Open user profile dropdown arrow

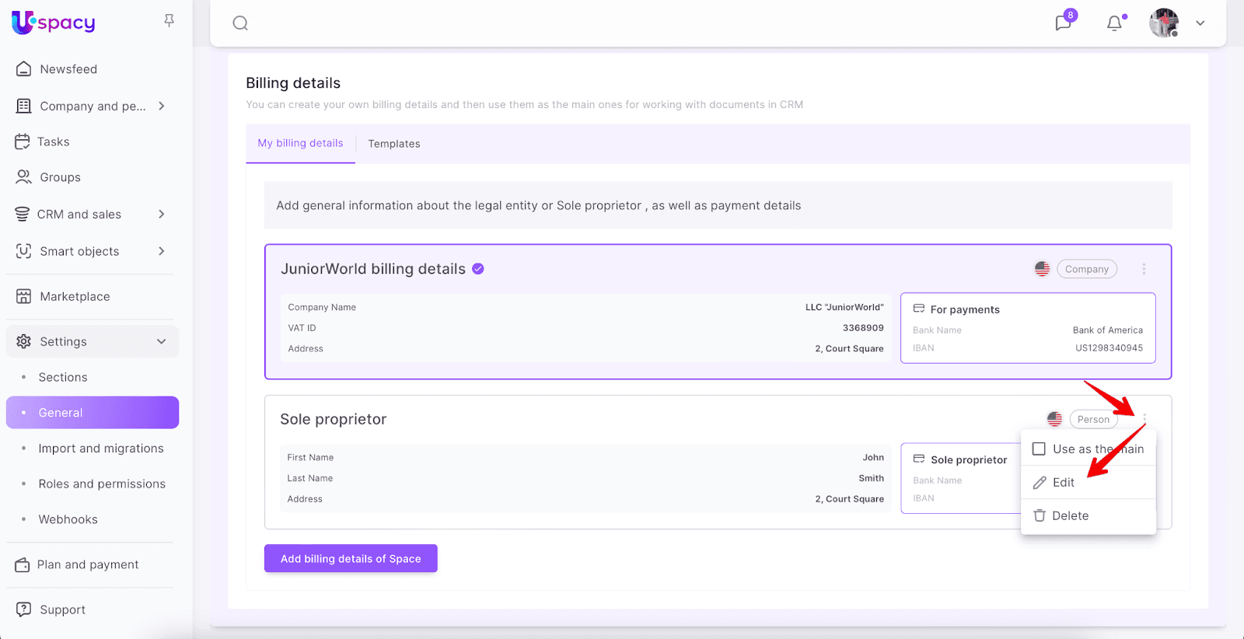(x=1200, y=23)
